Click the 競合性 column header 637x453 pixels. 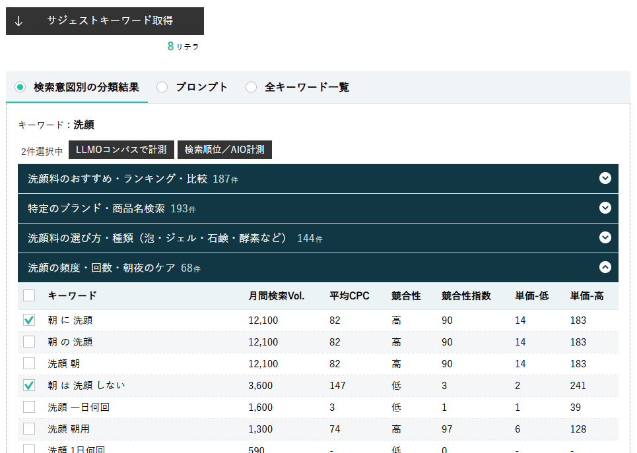[406, 296]
